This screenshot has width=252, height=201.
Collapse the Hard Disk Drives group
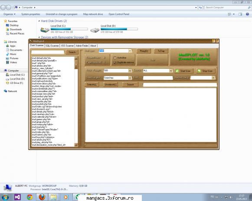click(x=39, y=21)
